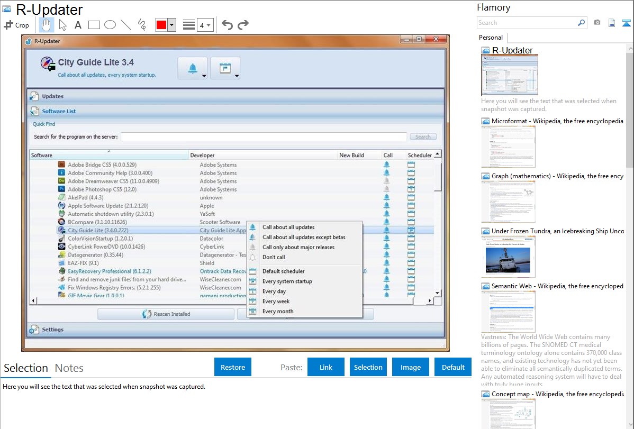
Task: Toggle call bell for Adobe Bridge CS5
Action: [386, 165]
